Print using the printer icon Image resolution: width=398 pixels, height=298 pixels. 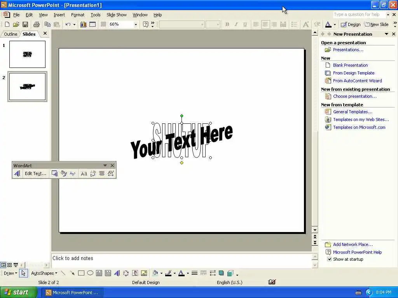click(37, 24)
